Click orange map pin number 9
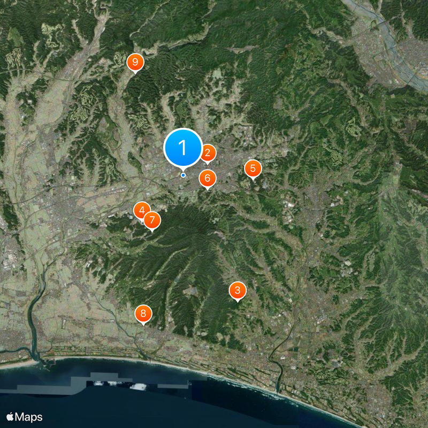428x428 pixels. pyautogui.click(x=135, y=63)
